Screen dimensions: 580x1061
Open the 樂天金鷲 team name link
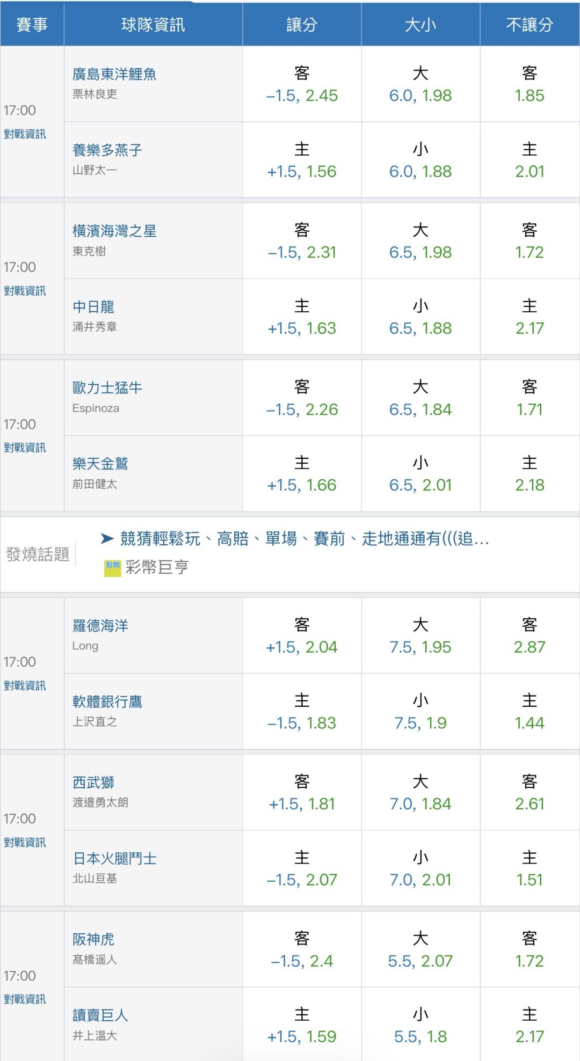tap(100, 463)
